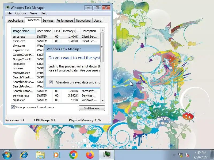Click the 424 K memory cell

pos(74,100)
